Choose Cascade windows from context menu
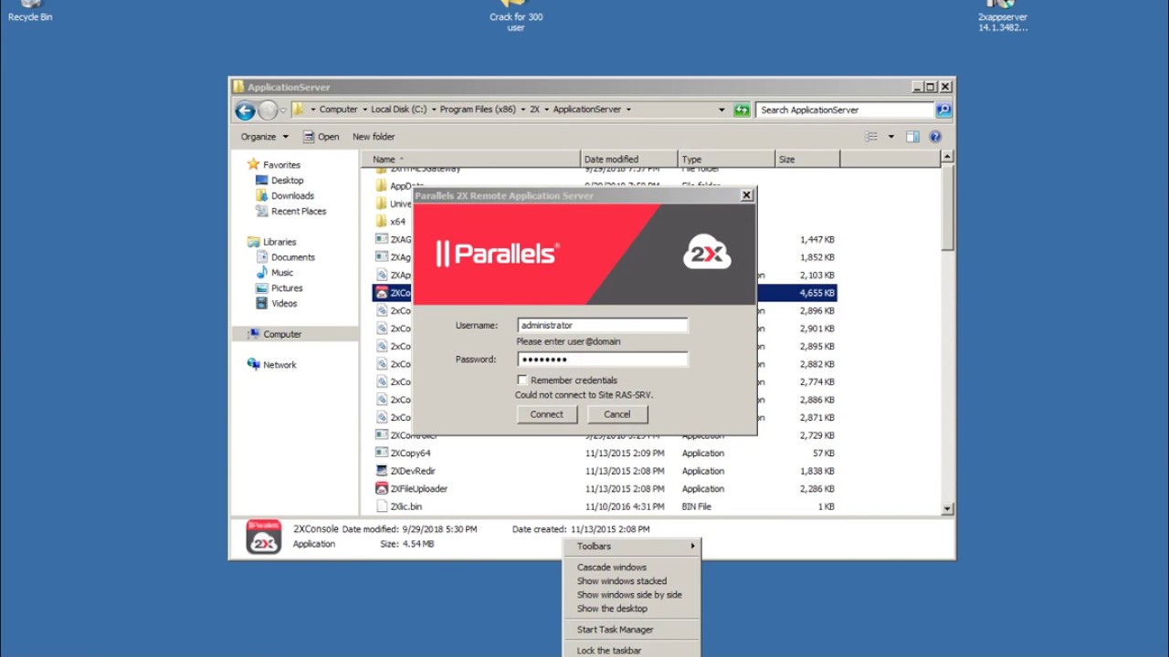 point(633,568)
